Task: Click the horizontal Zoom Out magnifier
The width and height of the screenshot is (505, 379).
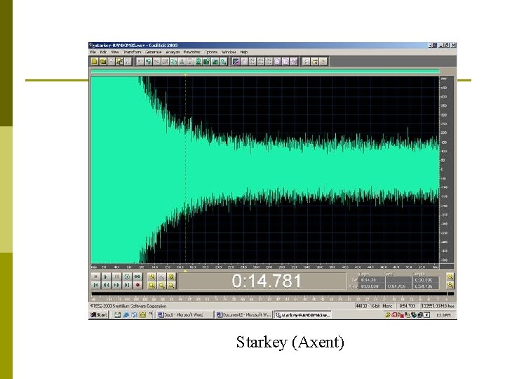Action: tap(162, 277)
